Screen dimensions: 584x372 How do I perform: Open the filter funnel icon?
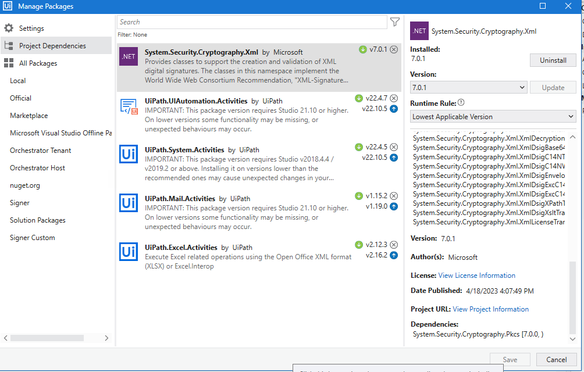[395, 22]
